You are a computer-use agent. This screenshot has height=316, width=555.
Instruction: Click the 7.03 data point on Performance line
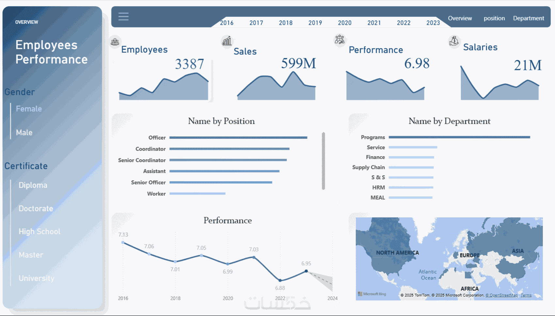[254, 257]
